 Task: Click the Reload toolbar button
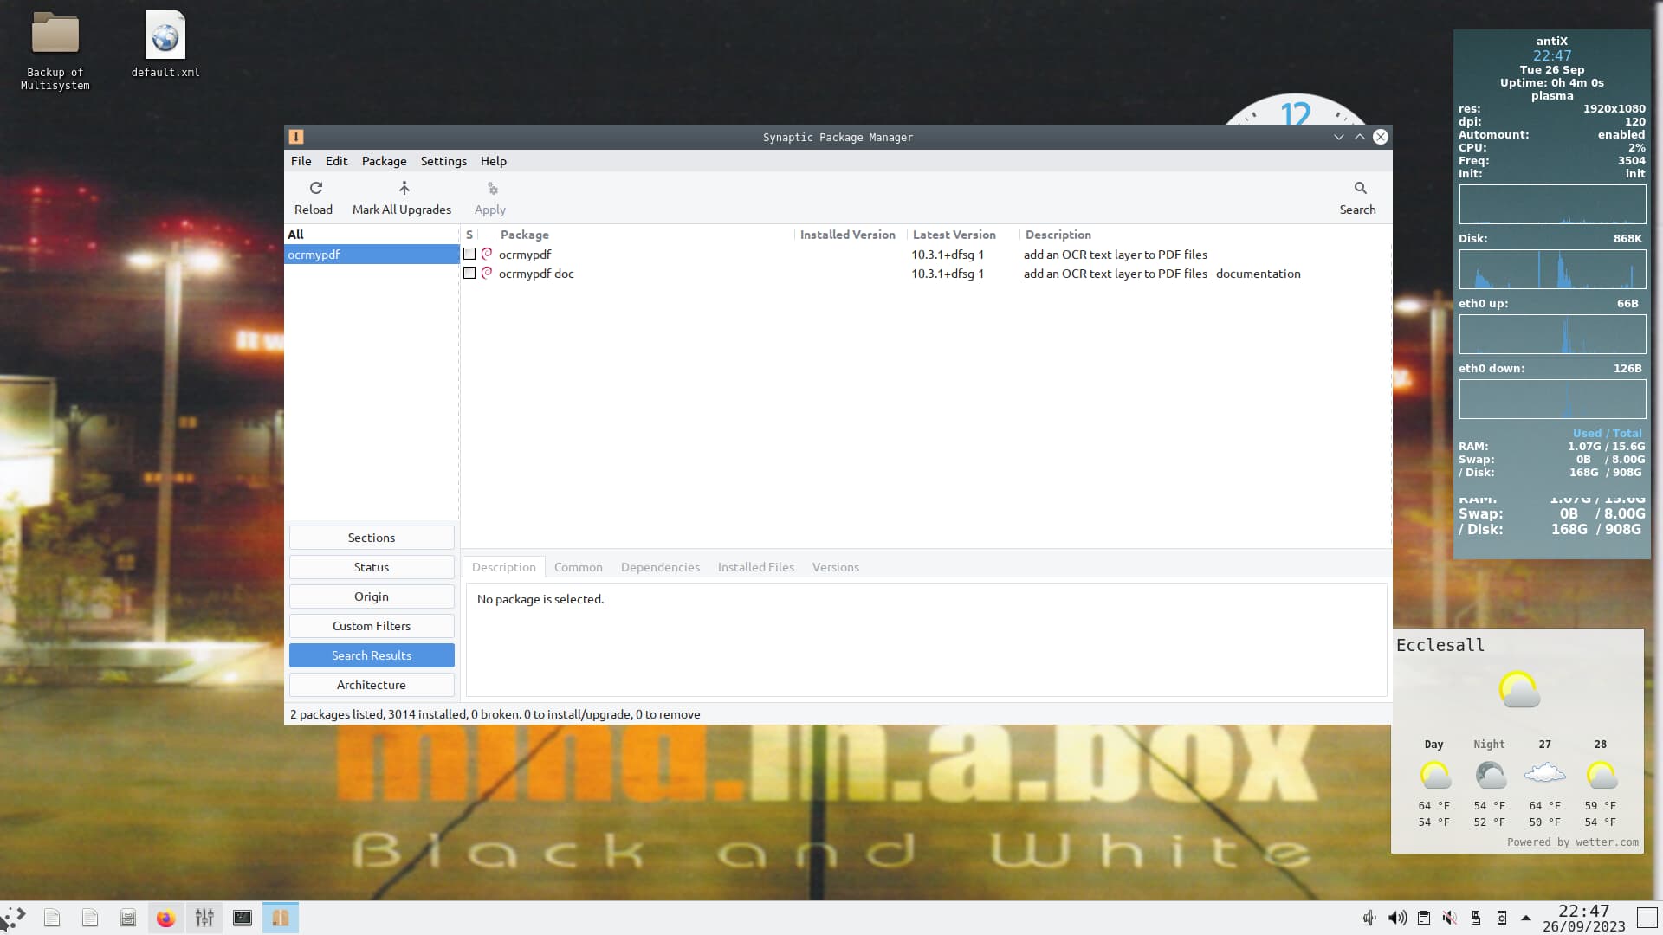pos(314,197)
